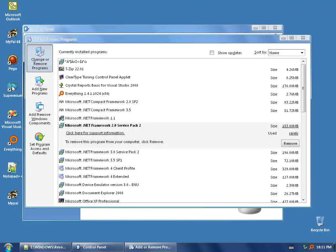This screenshot has height=252, width=336.
Task: Open Change or Remove Programs section
Action: [40, 58]
